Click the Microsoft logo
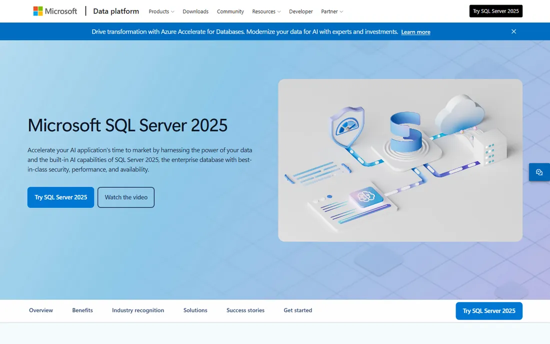The height and width of the screenshot is (344, 550). pyautogui.click(x=55, y=11)
